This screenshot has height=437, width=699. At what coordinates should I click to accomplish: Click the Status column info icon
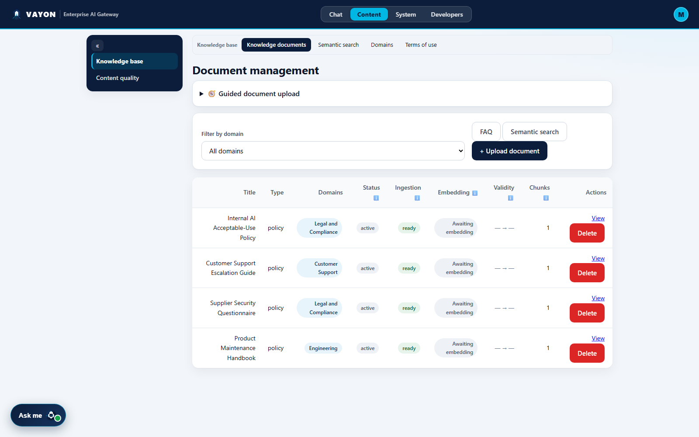(x=376, y=198)
